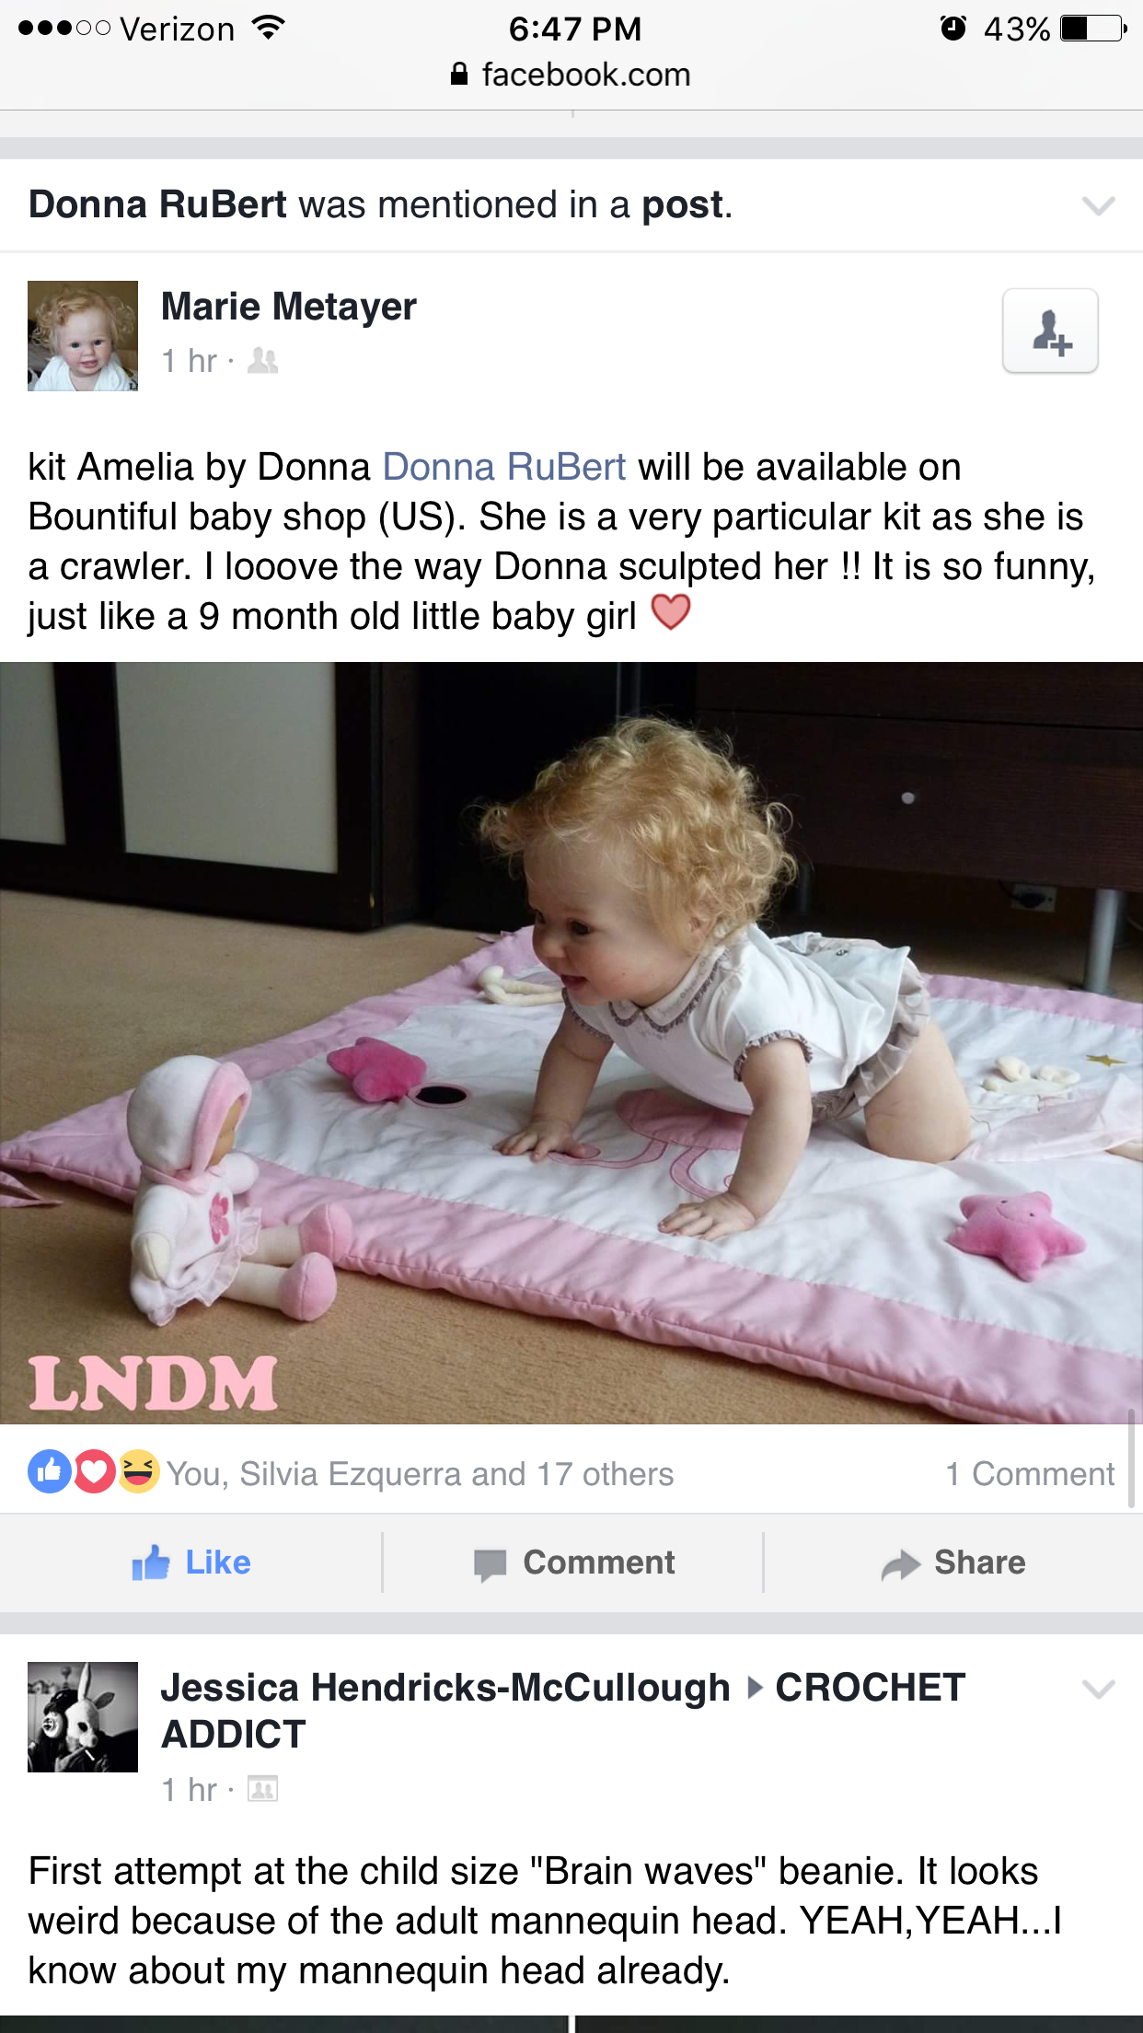The height and width of the screenshot is (2033, 1143).
Task: Open Marie Metayer's profile picture thumbnail
Action: point(83,336)
